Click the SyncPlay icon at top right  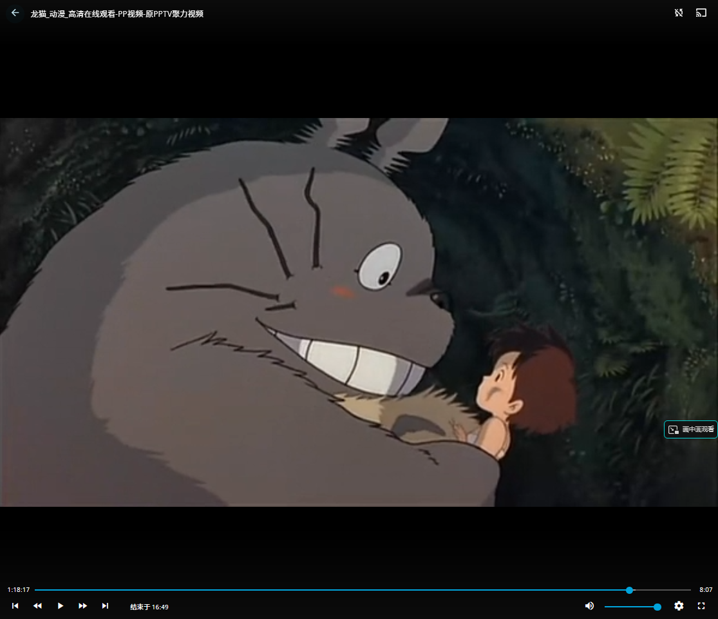point(679,13)
